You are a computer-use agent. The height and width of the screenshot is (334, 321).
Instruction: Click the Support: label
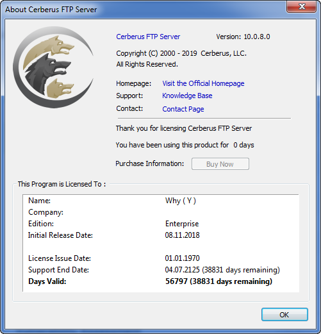point(129,96)
